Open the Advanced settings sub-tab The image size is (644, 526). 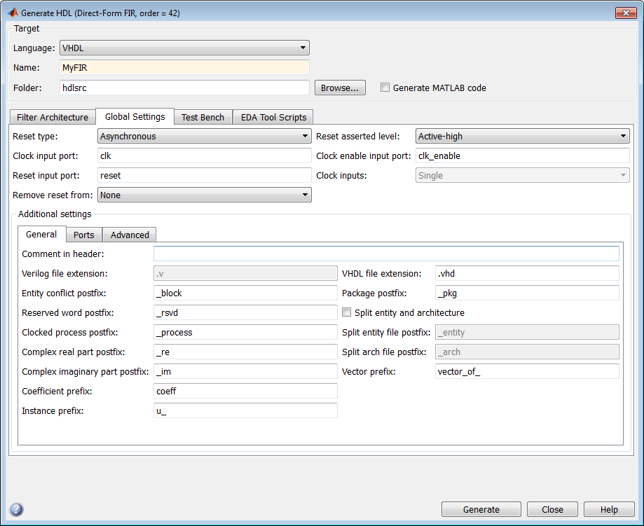pos(130,235)
